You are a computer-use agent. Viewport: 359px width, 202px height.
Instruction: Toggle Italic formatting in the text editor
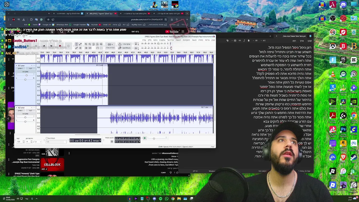(244, 40)
